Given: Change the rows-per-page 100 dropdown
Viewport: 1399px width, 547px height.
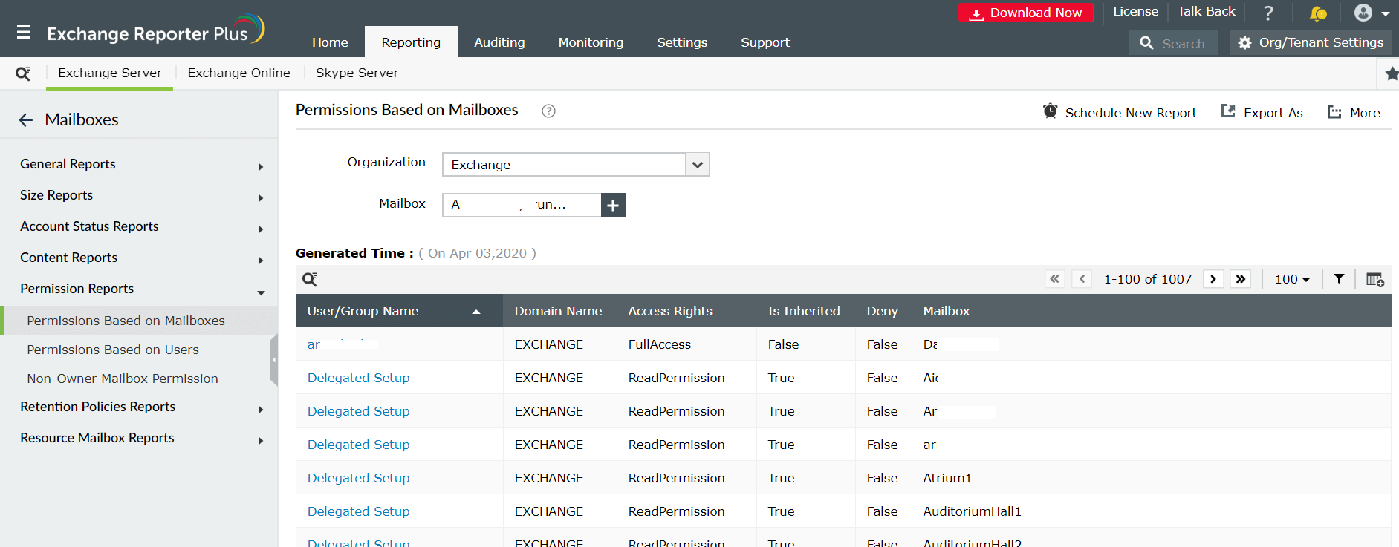Looking at the screenshot, I should click(1292, 279).
